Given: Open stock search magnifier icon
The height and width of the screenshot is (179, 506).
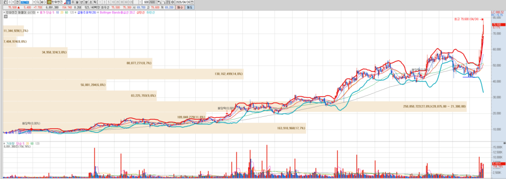Looking at the screenshot, I should [x=38, y=2].
